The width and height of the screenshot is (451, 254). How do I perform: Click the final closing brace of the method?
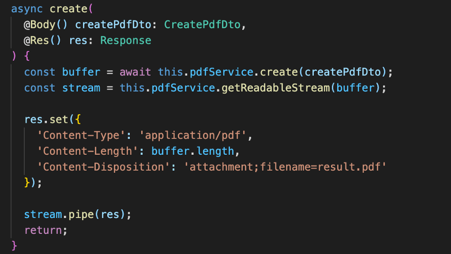14,246
